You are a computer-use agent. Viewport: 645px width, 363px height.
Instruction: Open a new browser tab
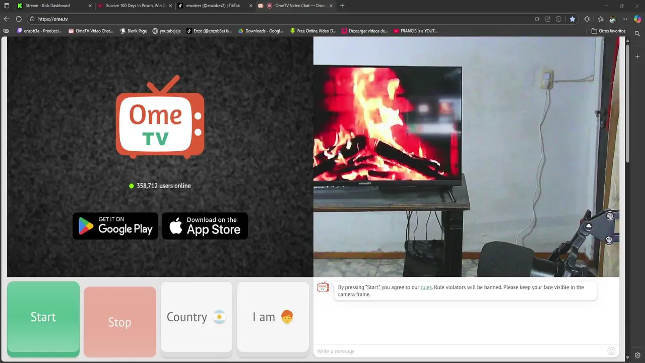click(x=342, y=6)
